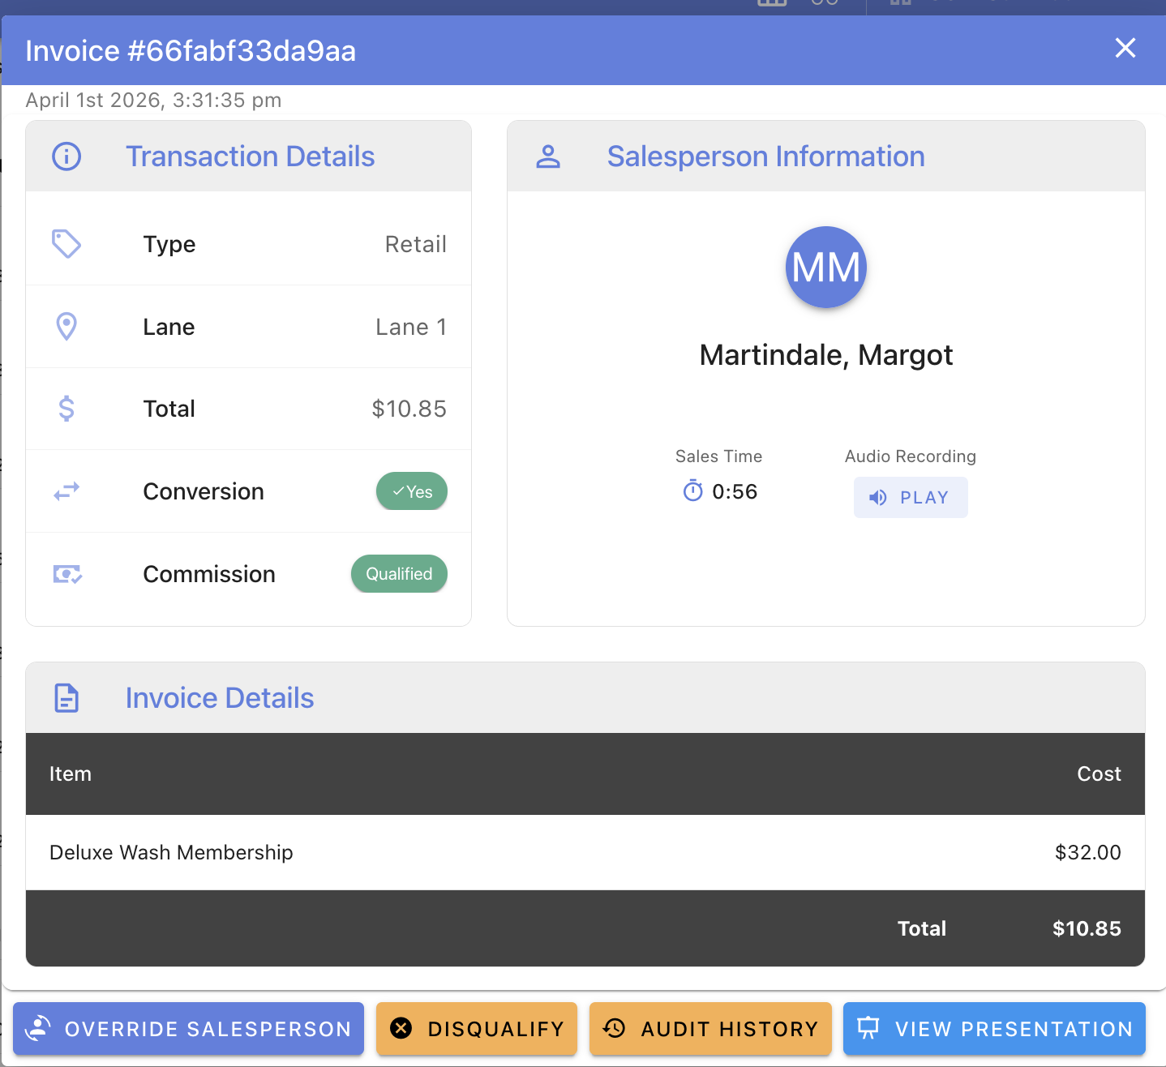Image resolution: width=1166 pixels, height=1067 pixels.
Task: Disqualify this invoice
Action: (x=477, y=1029)
